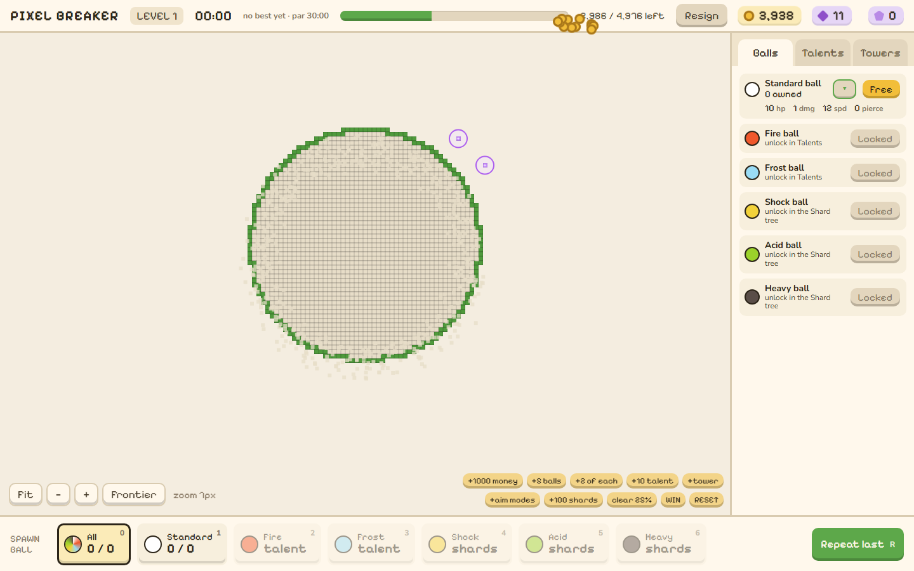Screen dimensions: 914x571
Task: Open the Talents tab
Action: pos(823,53)
